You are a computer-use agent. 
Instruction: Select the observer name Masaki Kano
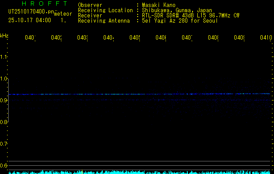[x=159, y=5]
